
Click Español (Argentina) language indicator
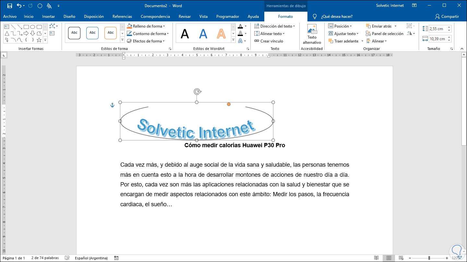point(91,258)
